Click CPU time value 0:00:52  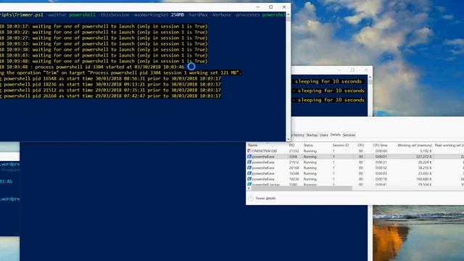[381, 167]
